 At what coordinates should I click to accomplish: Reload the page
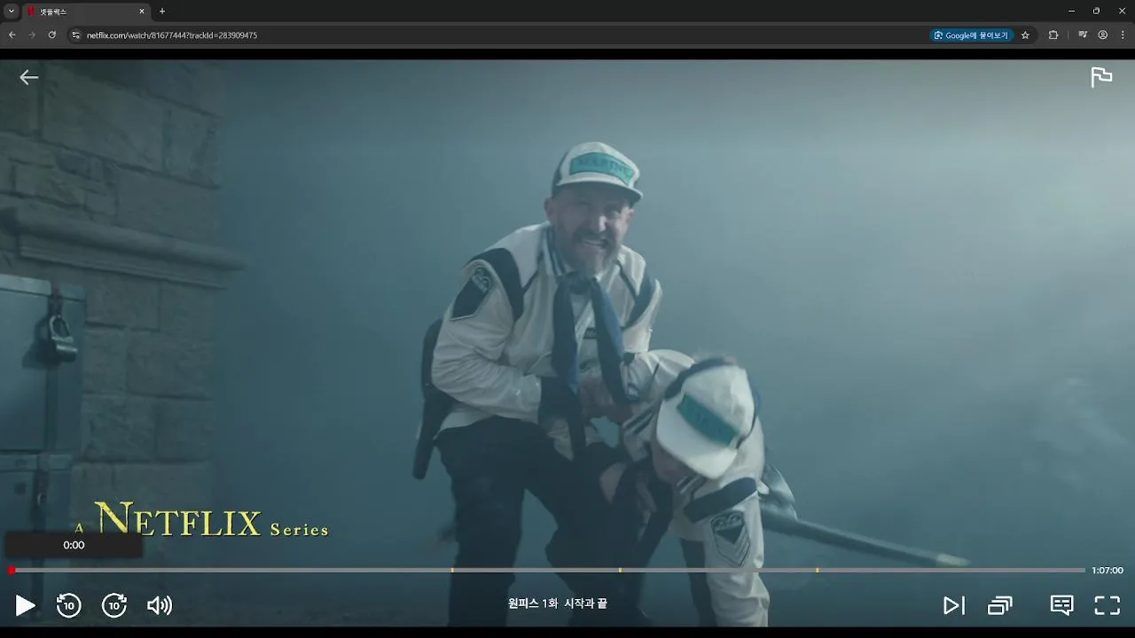pyautogui.click(x=52, y=35)
